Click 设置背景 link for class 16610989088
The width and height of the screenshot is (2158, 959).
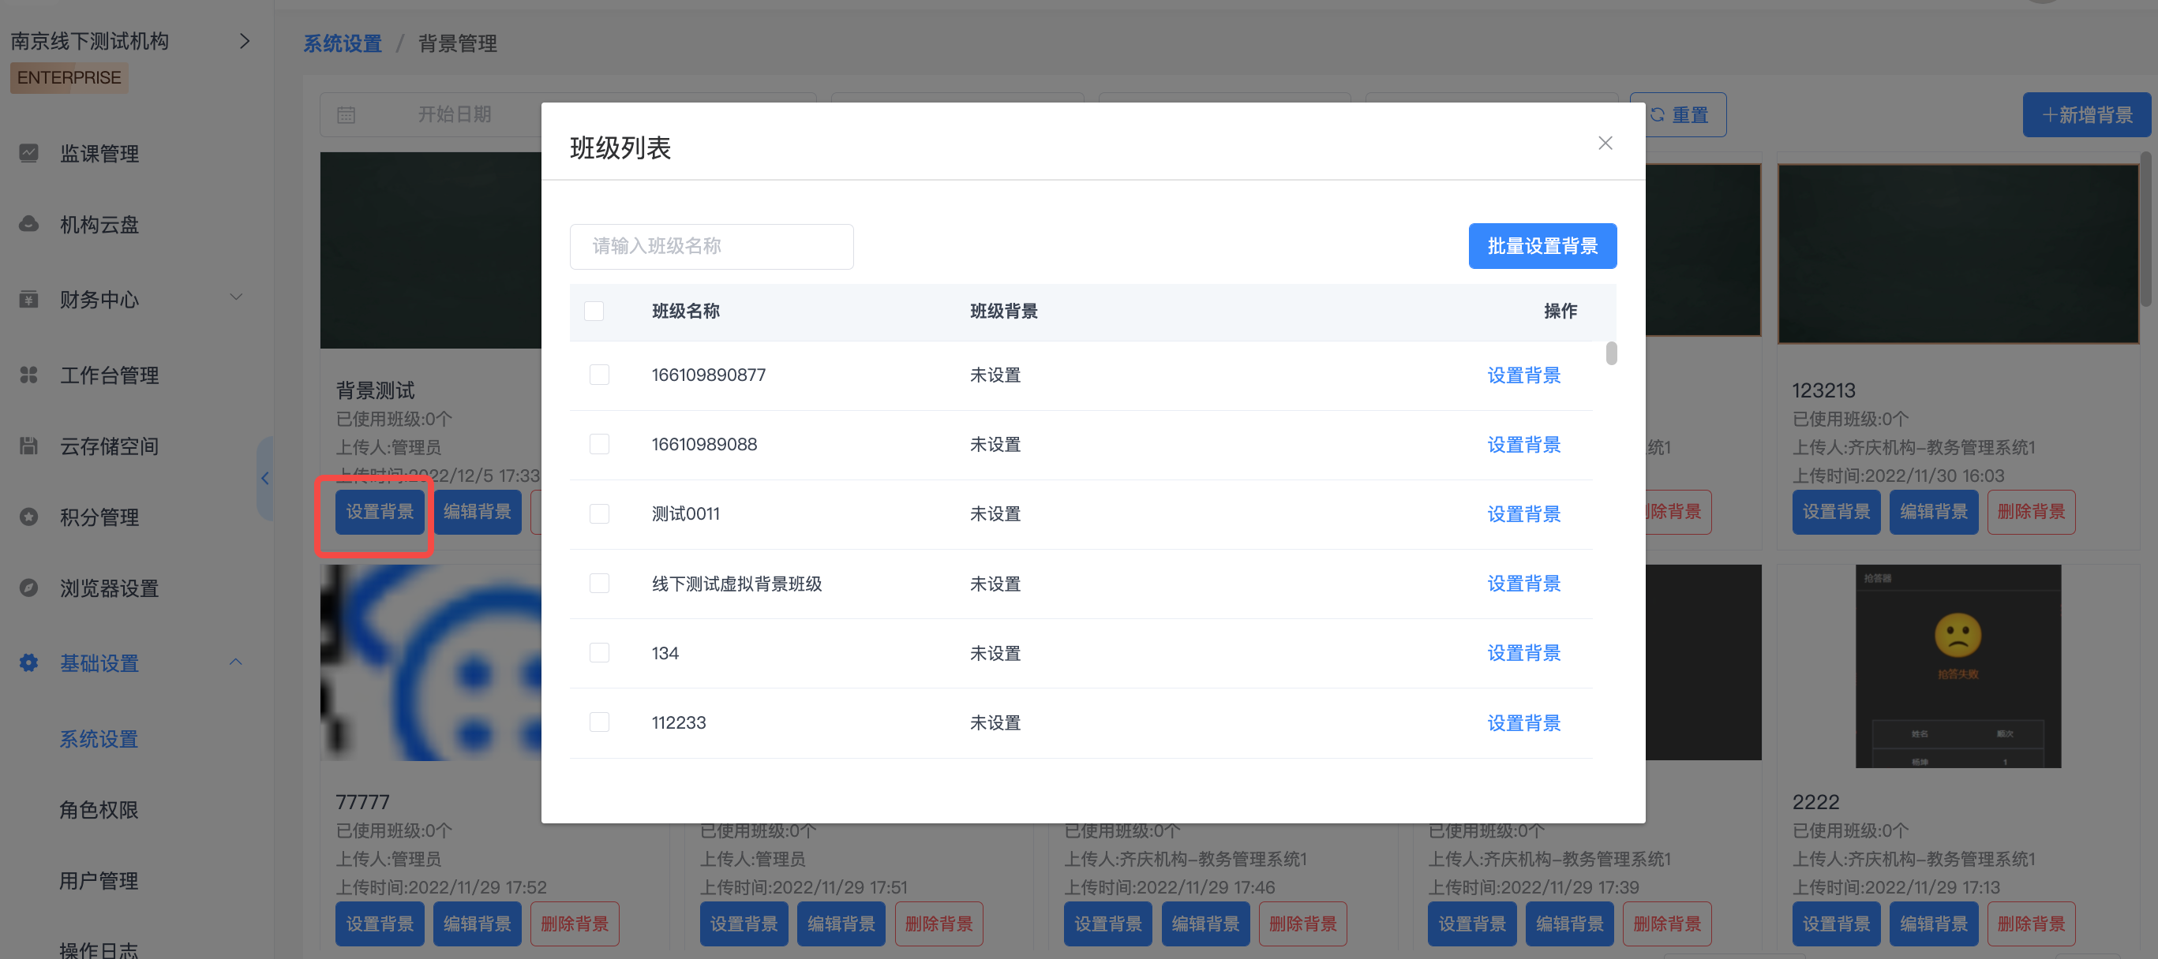tap(1523, 444)
